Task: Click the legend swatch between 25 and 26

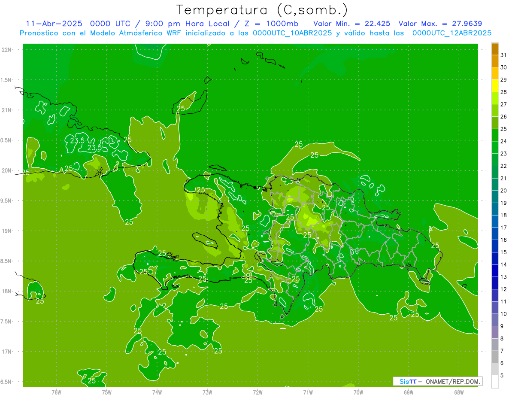Action: click(x=495, y=123)
